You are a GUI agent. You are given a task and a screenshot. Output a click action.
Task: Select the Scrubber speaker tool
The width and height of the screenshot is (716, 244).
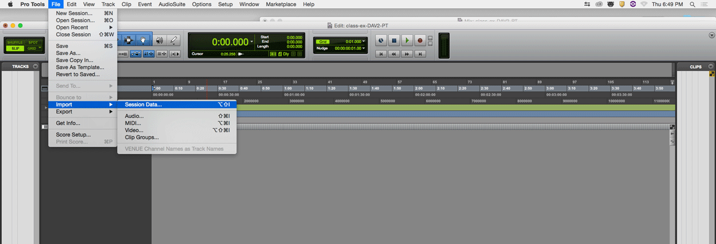coord(159,40)
